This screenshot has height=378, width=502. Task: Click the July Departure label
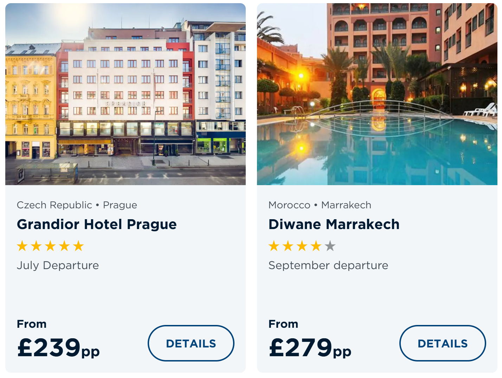(58, 266)
